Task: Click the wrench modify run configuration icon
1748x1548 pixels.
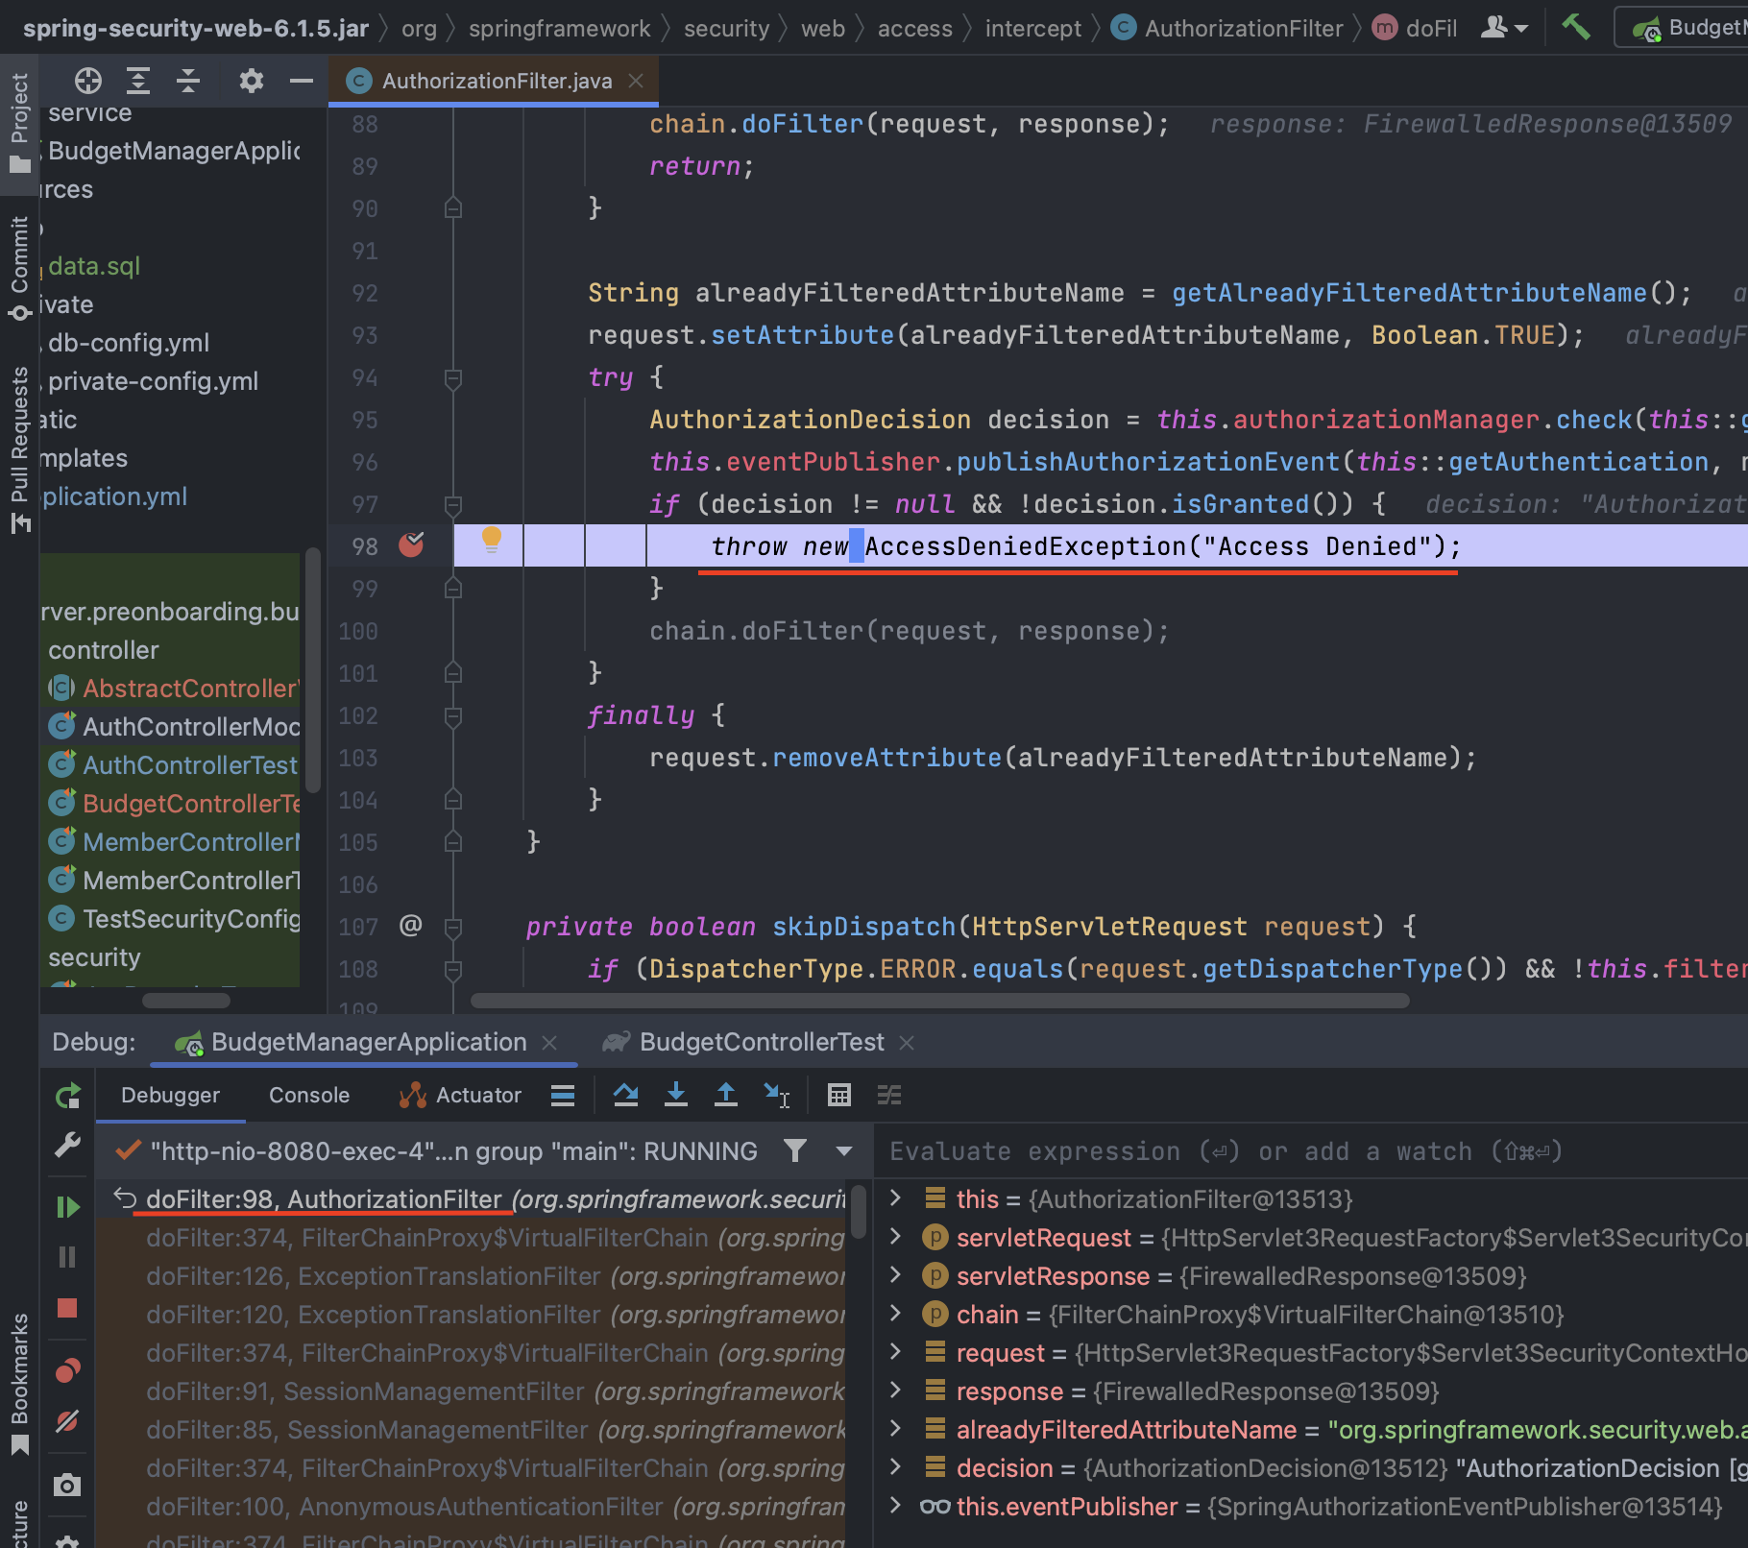Action: [67, 1145]
